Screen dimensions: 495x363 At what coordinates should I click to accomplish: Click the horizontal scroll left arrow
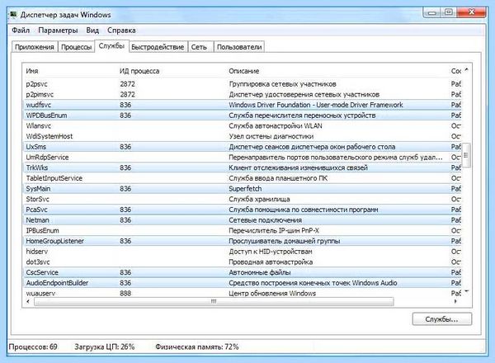tap(28, 301)
